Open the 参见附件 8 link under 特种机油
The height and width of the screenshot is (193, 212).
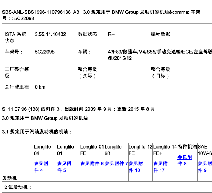click(x=185, y=160)
